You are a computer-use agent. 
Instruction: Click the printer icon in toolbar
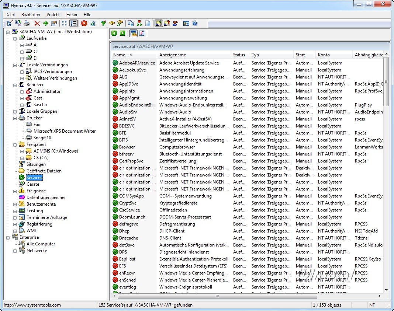pos(27,23)
